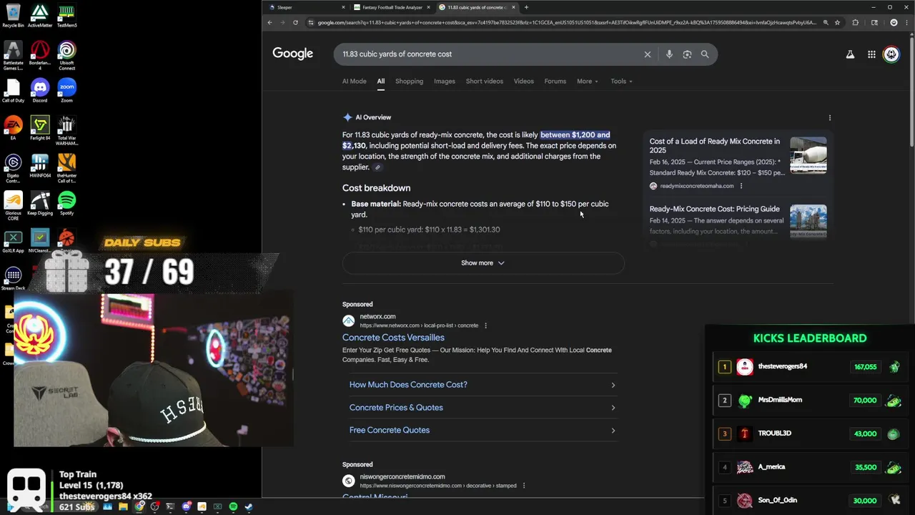Open Battlestate Games Launcher shortcut
The width and height of the screenshot is (915, 515).
(x=13, y=54)
